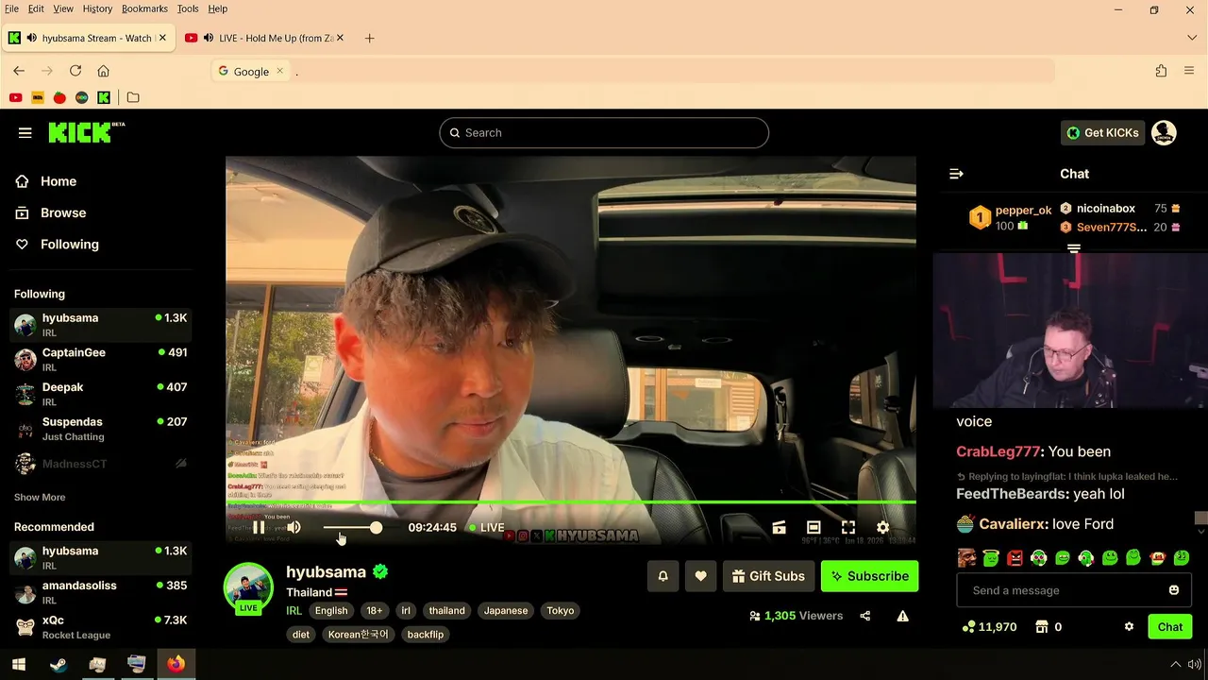Insert the red angry face emote
Viewport: 1208px width, 680px height.
tap(1015, 558)
